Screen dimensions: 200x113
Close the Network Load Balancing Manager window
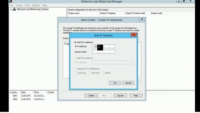[x=191, y=1]
